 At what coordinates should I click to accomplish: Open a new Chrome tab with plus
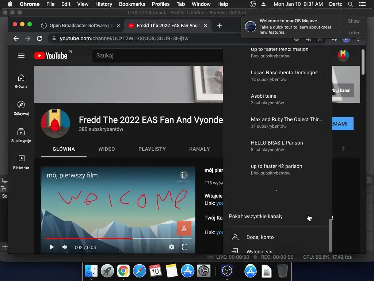pyautogui.click(x=220, y=26)
